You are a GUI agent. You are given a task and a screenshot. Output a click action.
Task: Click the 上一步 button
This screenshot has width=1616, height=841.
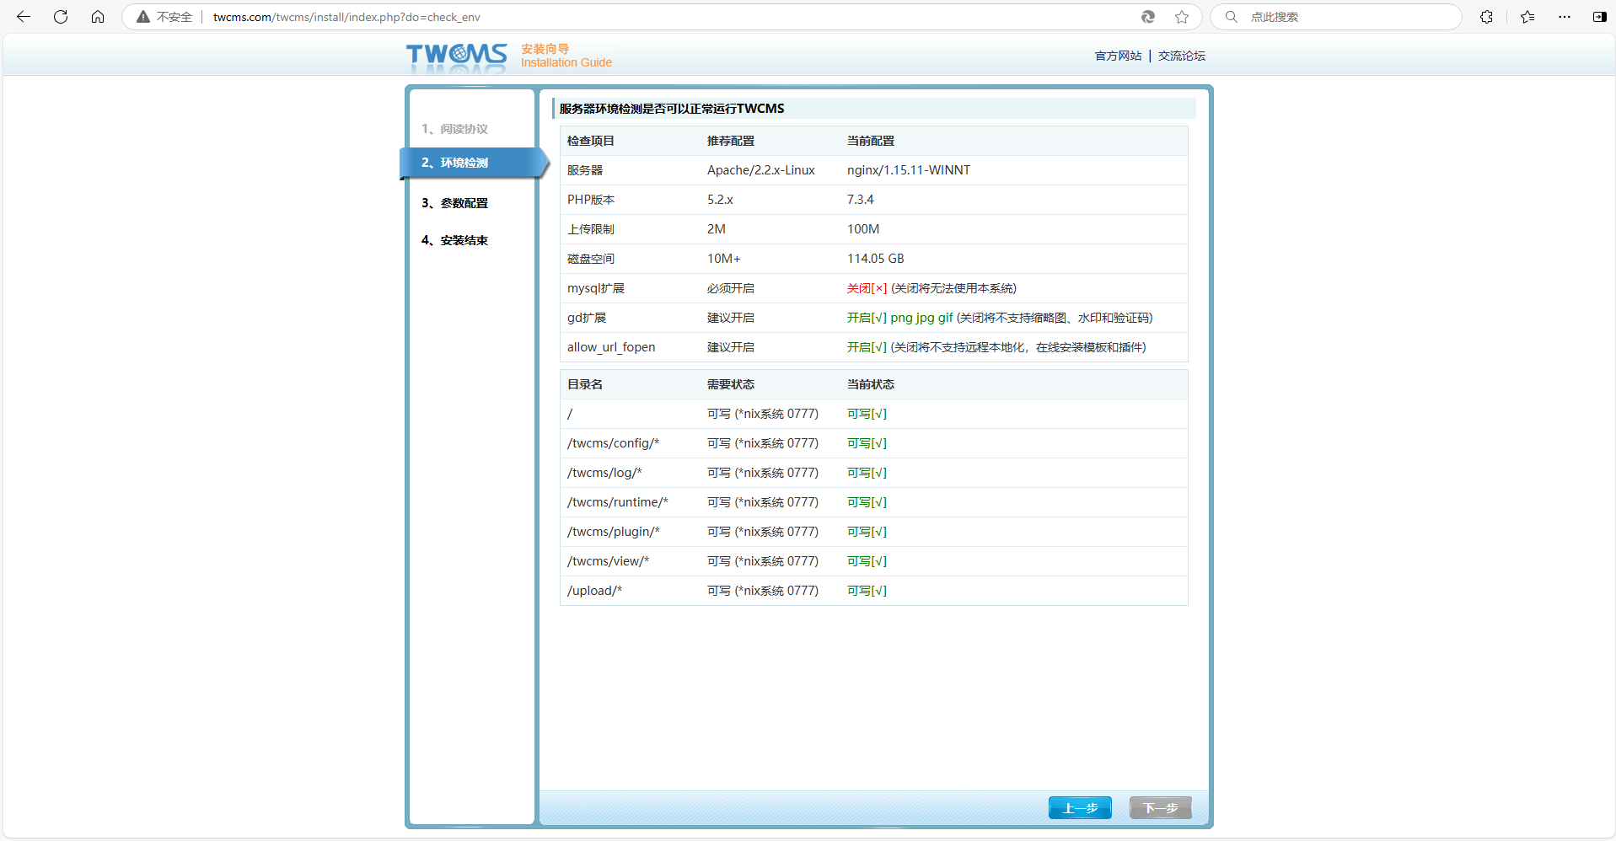tap(1080, 808)
